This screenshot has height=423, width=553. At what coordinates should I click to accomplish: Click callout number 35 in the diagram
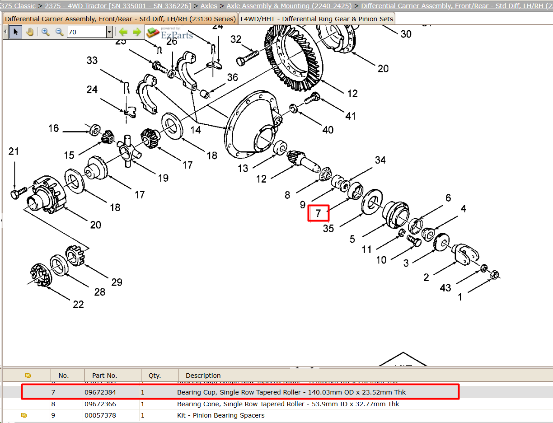[x=328, y=229]
